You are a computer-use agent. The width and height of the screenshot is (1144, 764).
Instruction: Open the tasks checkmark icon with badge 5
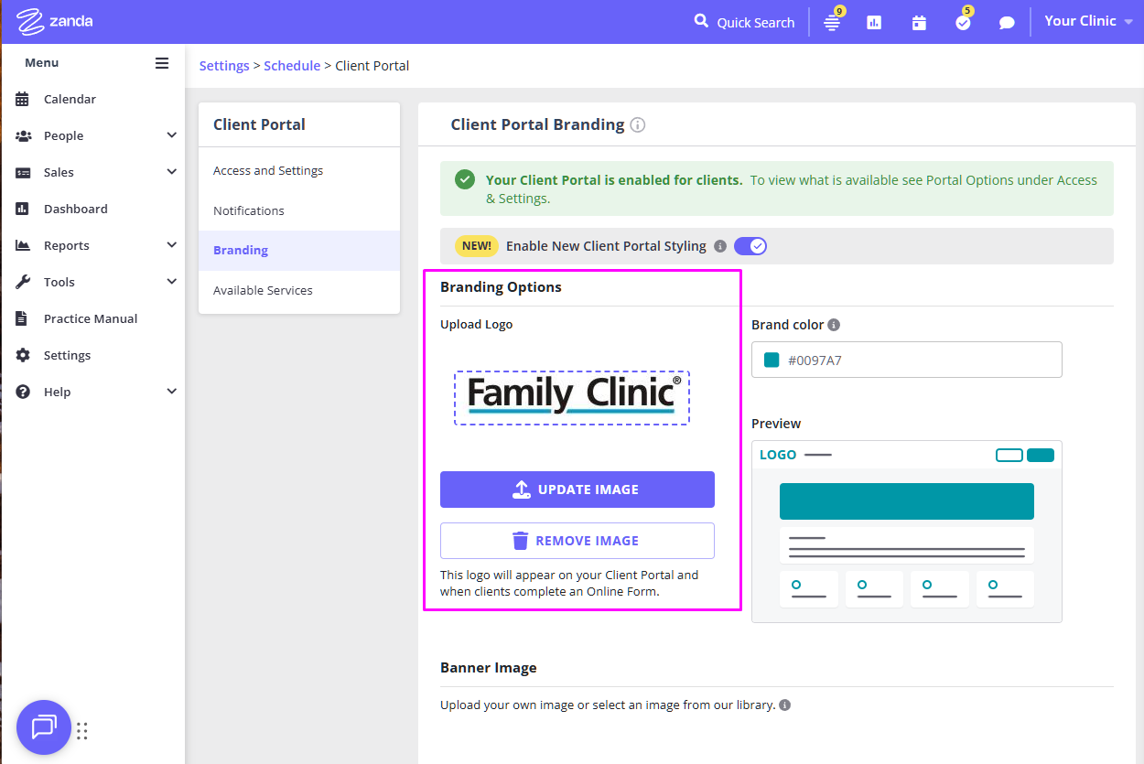tap(963, 23)
